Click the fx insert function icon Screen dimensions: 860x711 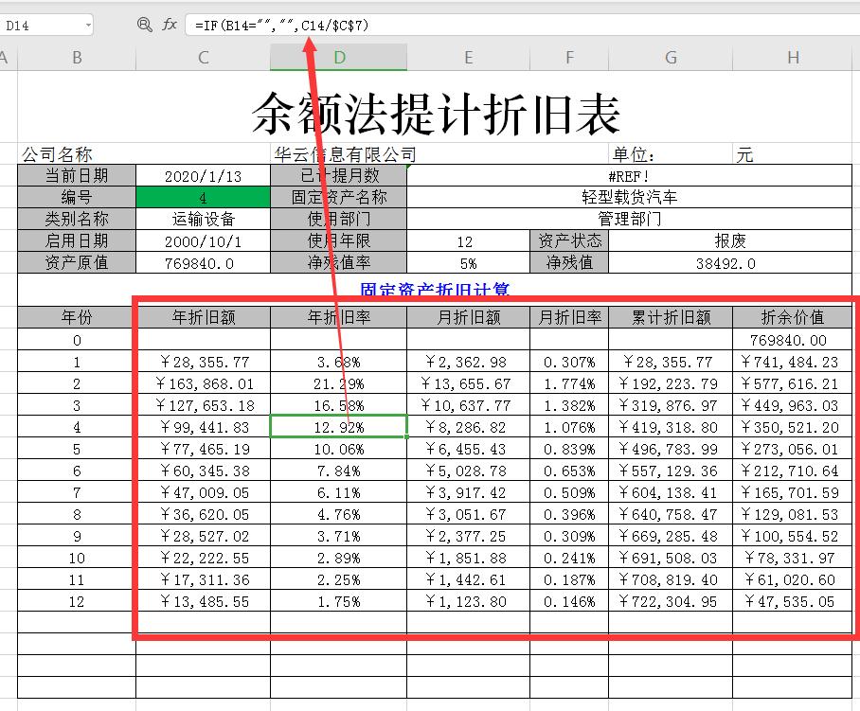click(x=169, y=26)
